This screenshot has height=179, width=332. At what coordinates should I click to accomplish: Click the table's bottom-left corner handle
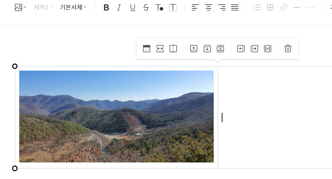coord(15,169)
